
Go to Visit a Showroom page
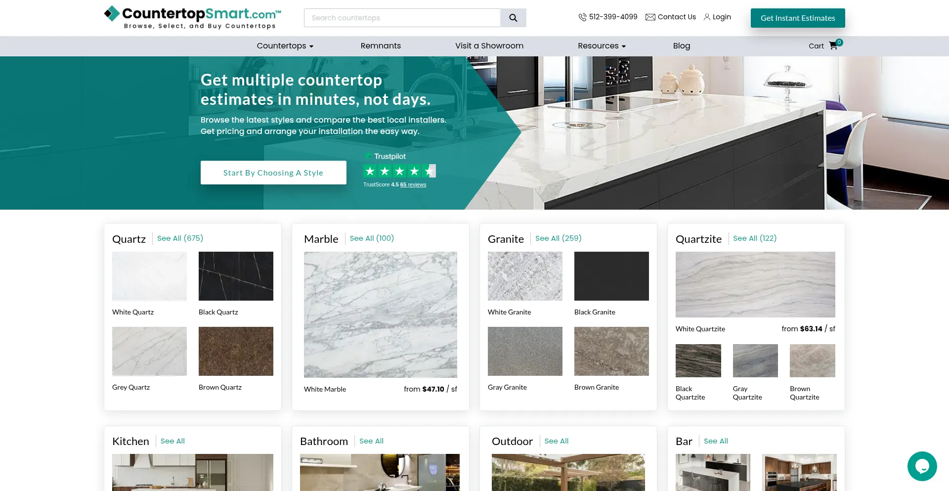point(489,46)
